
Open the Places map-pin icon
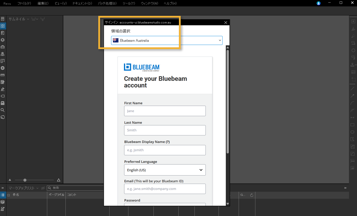[3, 54]
